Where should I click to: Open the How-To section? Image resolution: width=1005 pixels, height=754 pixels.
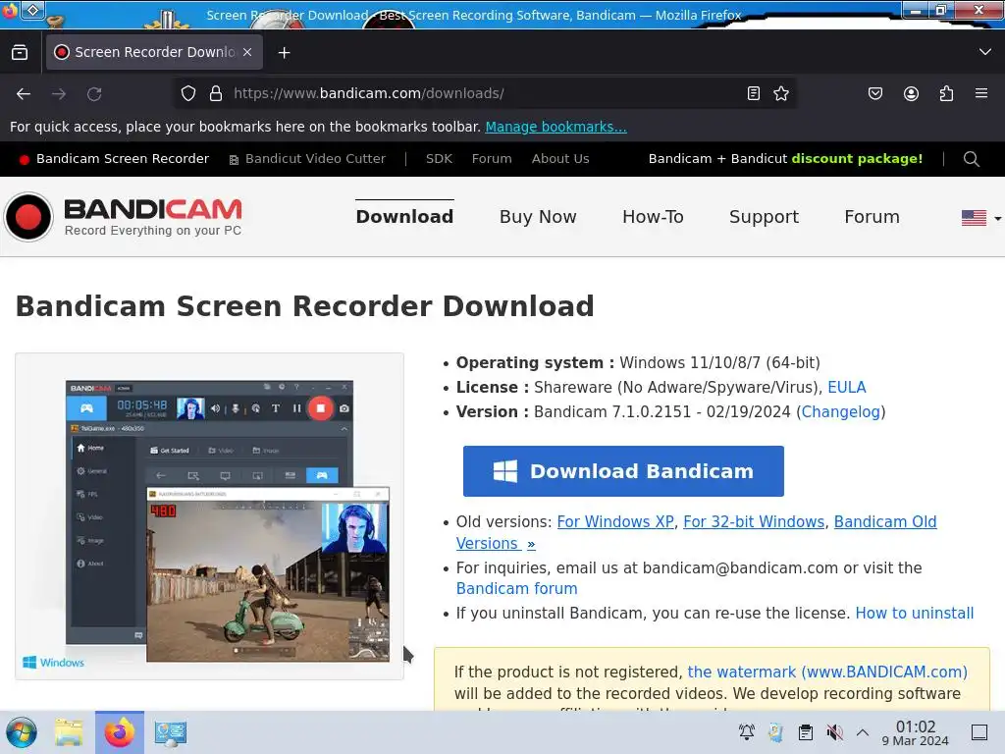point(653,217)
